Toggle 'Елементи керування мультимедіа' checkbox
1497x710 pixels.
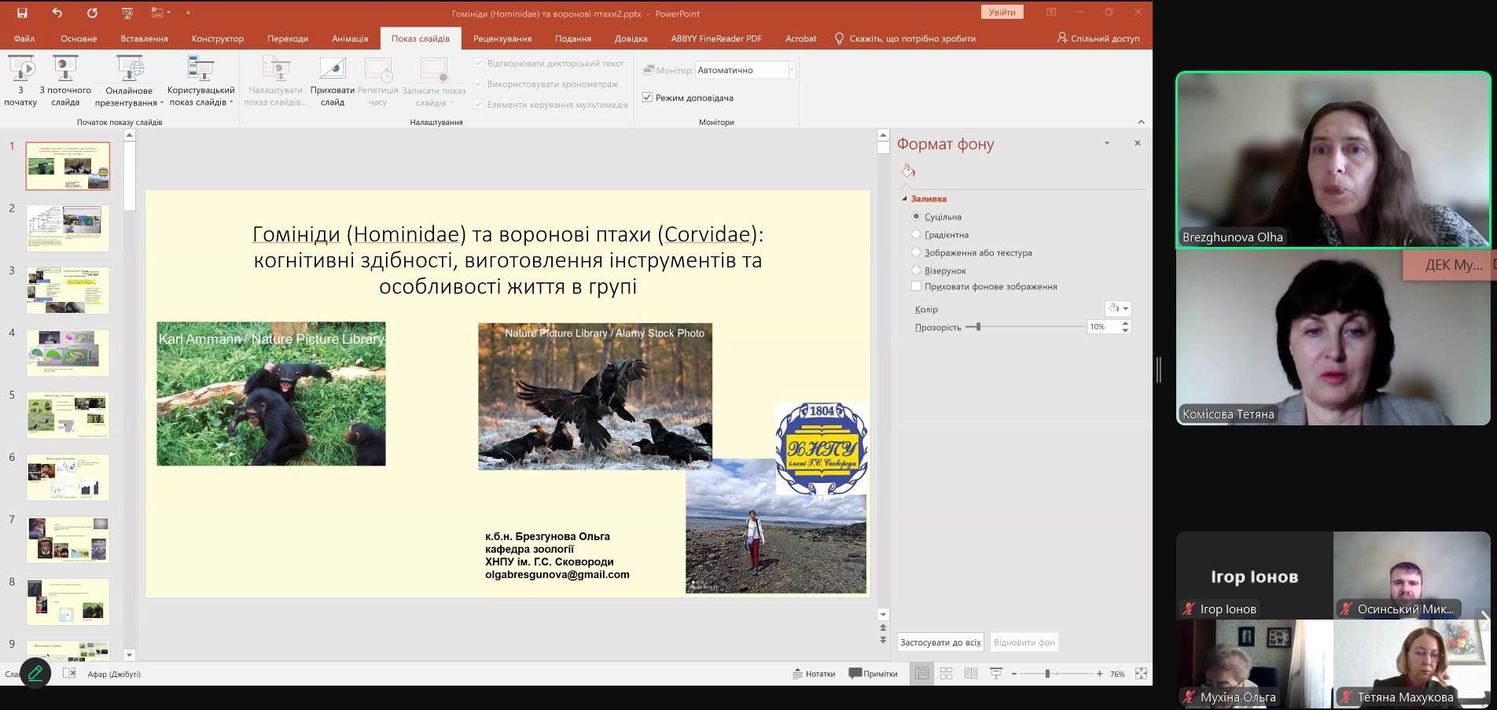(x=478, y=104)
